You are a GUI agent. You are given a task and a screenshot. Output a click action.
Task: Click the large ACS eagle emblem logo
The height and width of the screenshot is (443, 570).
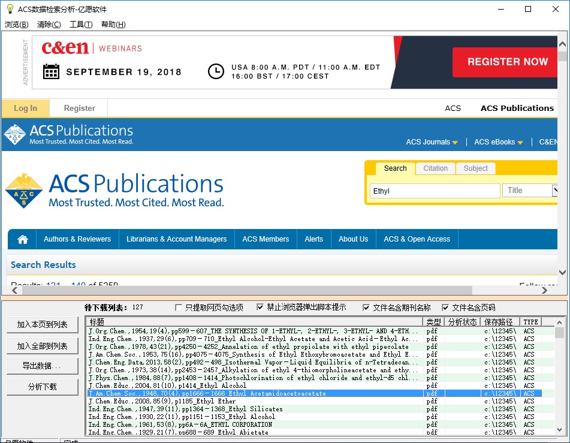click(x=23, y=191)
